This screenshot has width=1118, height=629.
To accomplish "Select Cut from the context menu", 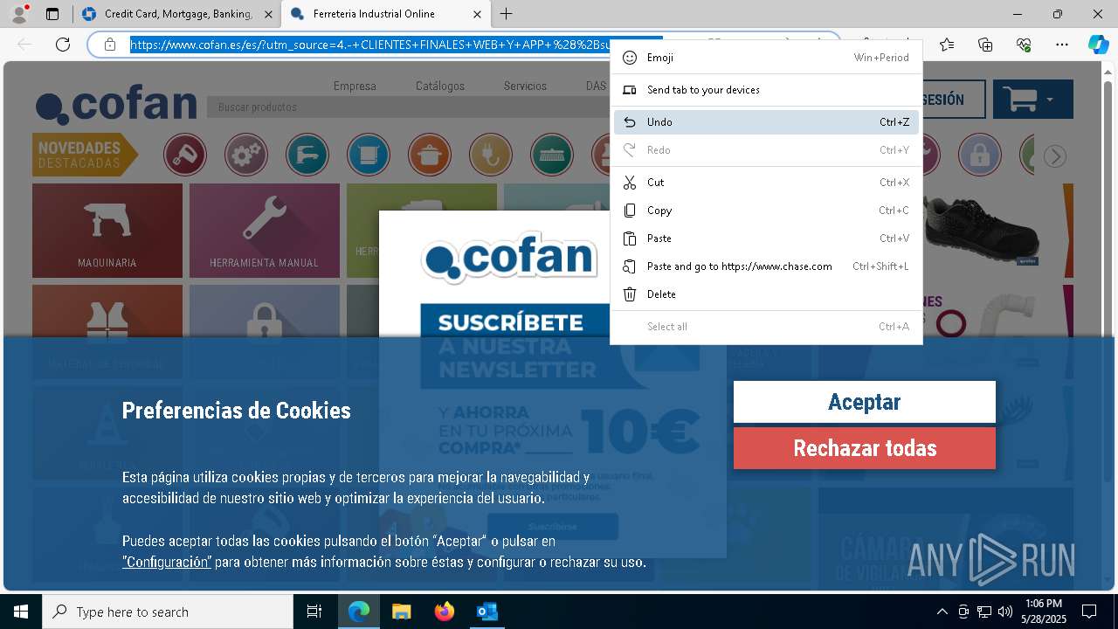I will 766,183.
